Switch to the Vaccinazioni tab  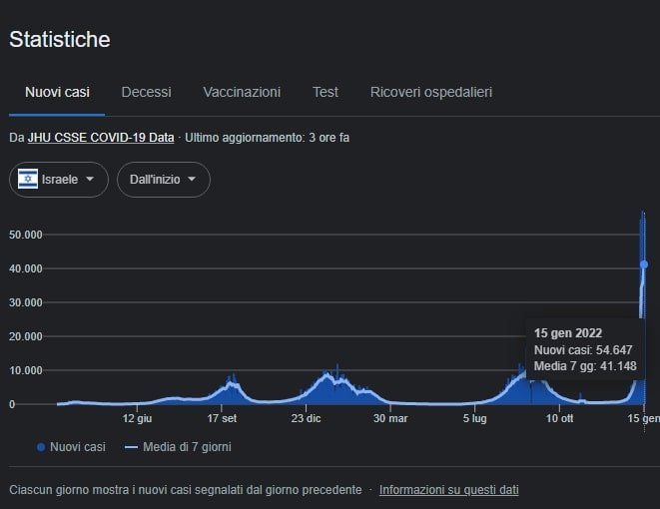click(x=242, y=92)
